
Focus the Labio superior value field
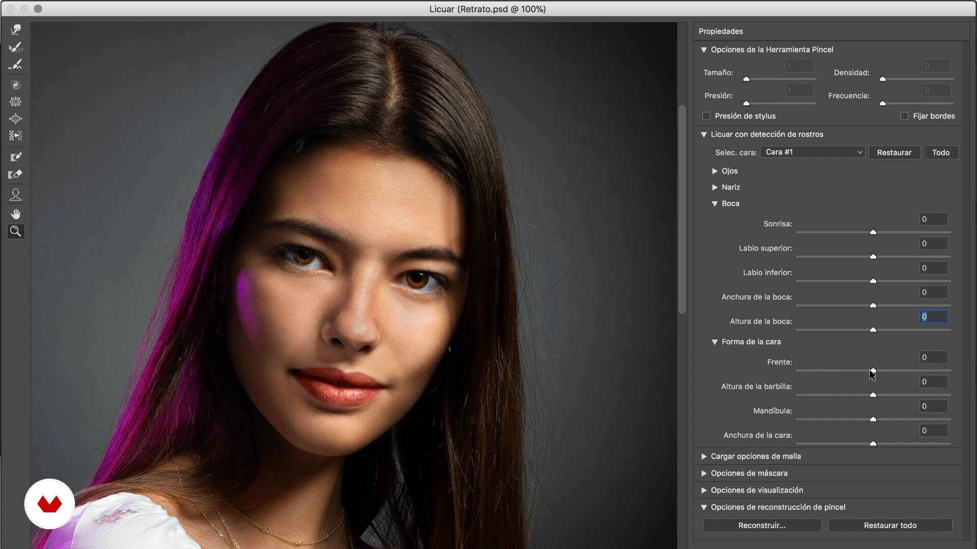934,243
